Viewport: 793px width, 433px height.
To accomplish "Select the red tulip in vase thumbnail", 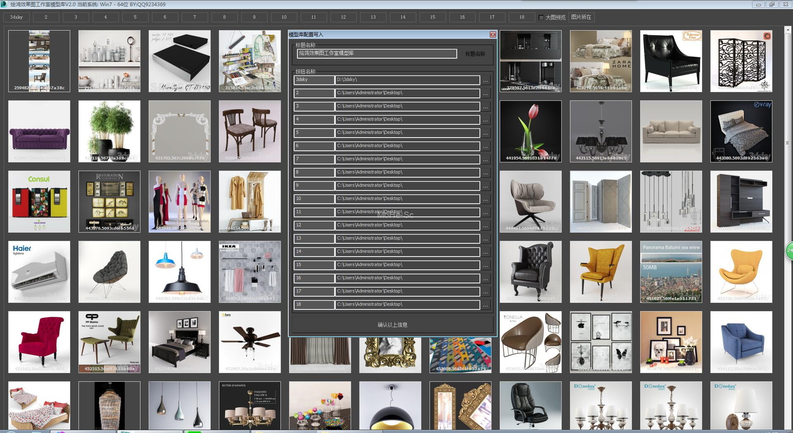I will (x=531, y=131).
